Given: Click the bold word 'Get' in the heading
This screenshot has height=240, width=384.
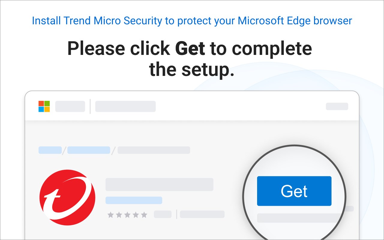Looking at the screenshot, I should coord(190,48).
